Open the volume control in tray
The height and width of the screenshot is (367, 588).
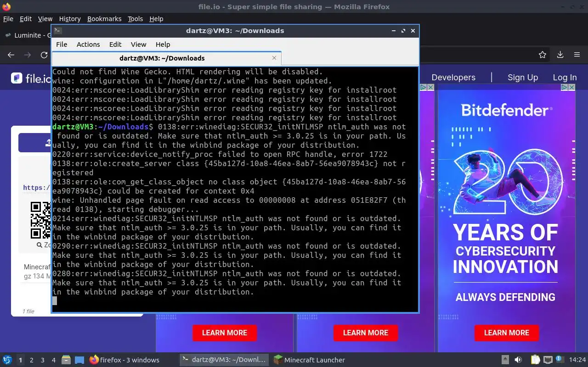518,360
